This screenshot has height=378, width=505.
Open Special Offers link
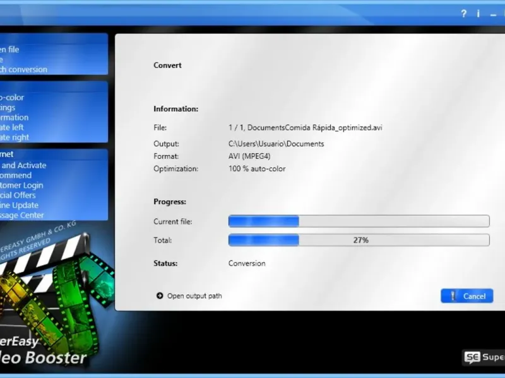click(x=18, y=195)
